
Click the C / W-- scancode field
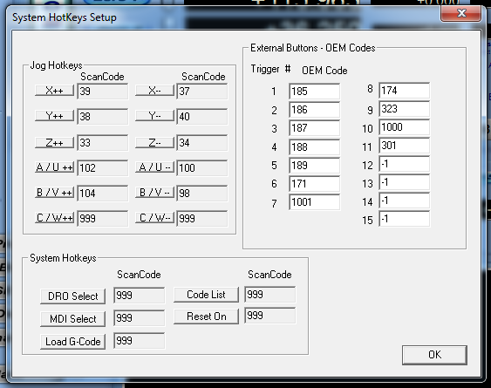click(202, 218)
